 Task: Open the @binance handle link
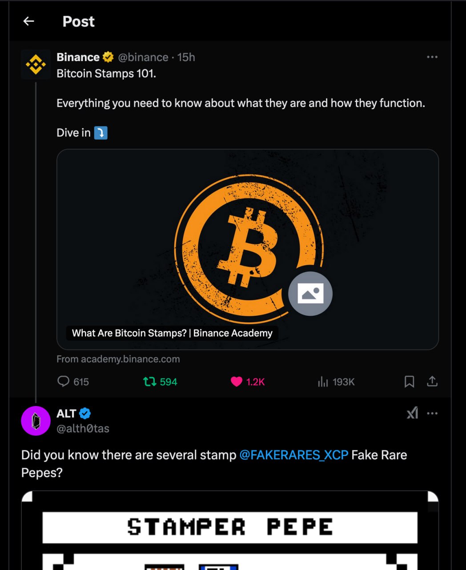(143, 57)
